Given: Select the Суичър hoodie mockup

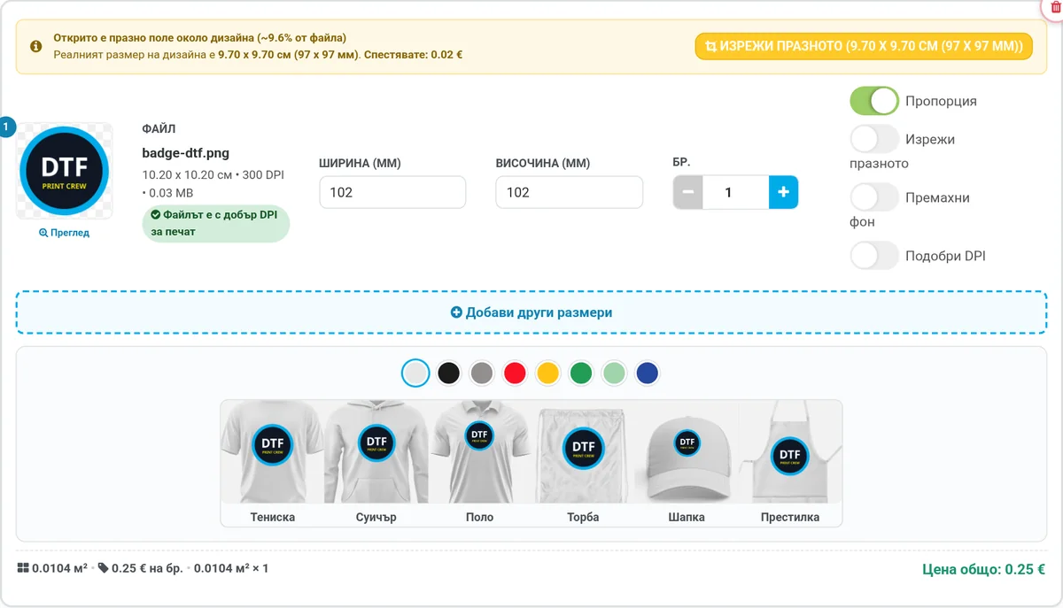Looking at the screenshot, I should tap(376, 463).
